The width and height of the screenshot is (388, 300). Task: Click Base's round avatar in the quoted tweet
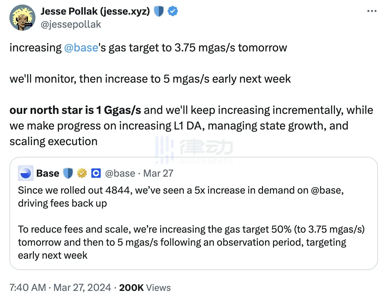(25, 173)
